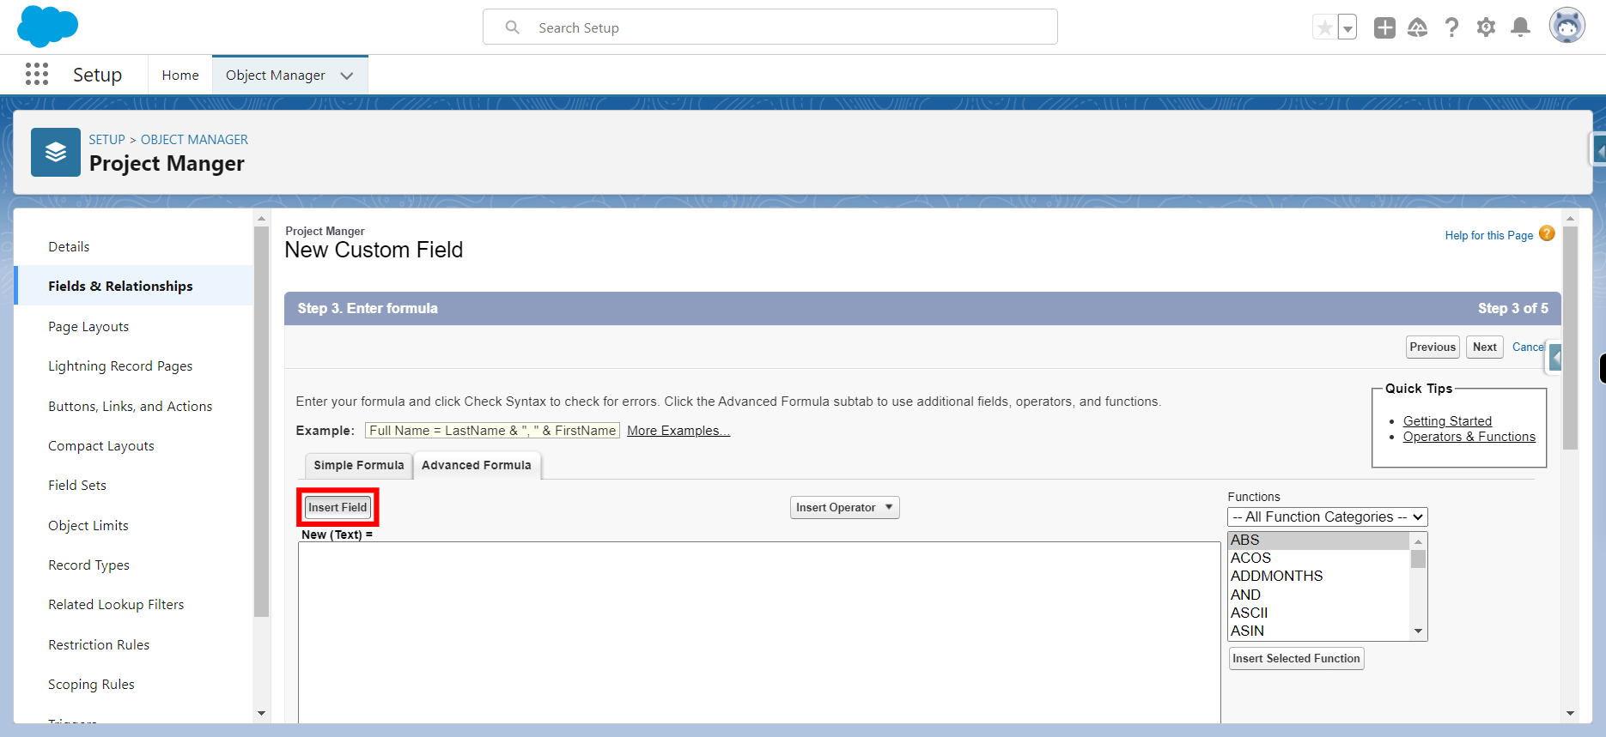Open Operators & Functions quick tip
The height and width of the screenshot is (737, 1606).
point(1469,436)
